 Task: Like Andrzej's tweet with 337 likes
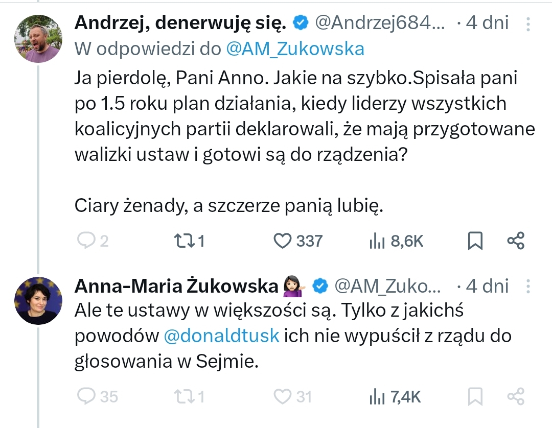pos(282,241)
